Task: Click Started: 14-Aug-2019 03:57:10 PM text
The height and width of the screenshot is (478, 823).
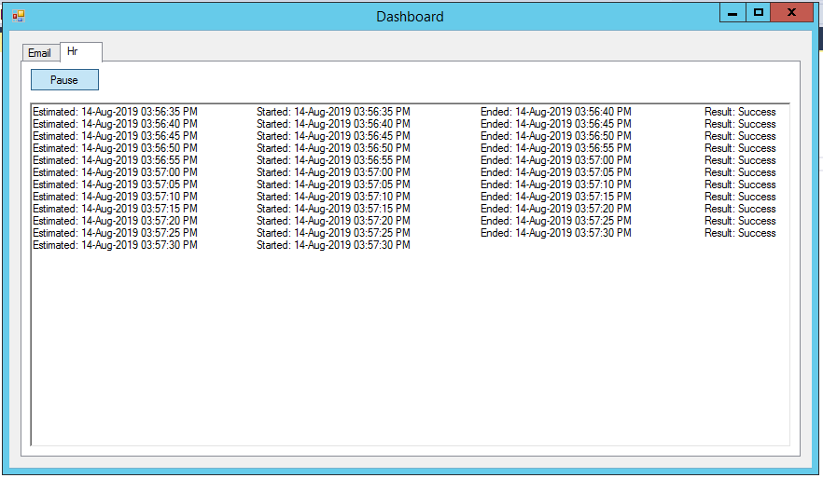Action: (x=333, y=196)
